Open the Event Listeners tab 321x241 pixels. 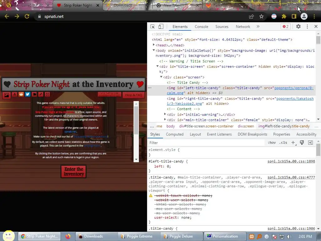[219, 134]
